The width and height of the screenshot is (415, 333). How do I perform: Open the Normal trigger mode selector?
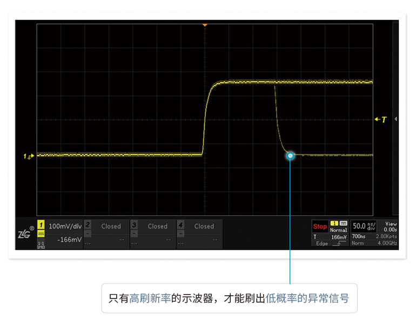coord(338,230)
